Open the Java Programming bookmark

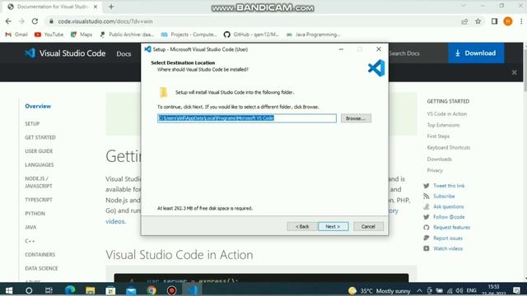tap(313, 35)
